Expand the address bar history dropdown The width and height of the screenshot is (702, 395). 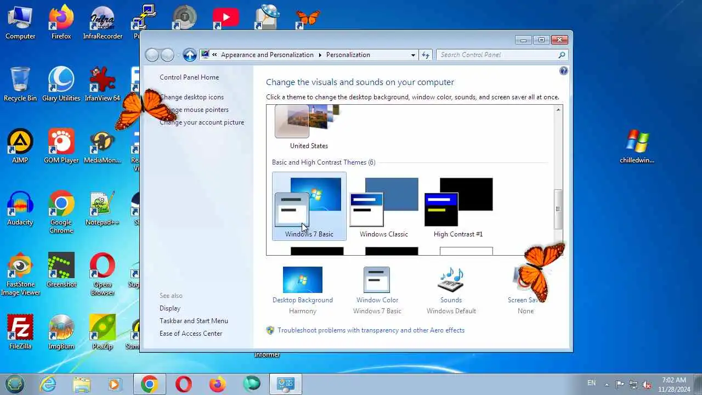[413, 55]
